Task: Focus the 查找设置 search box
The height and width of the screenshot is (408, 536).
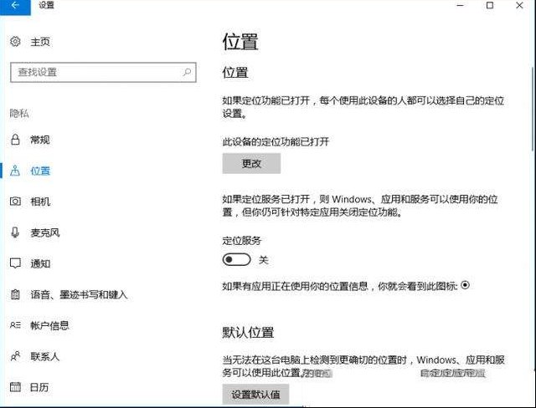Action: coord(103,72)
